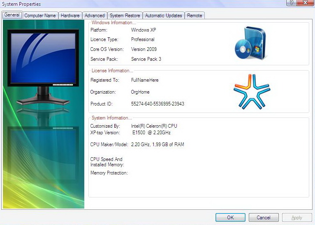Screen dimensions: 315x225
Task: Open the Automatic Updates tab
Action: click(164, 16)
